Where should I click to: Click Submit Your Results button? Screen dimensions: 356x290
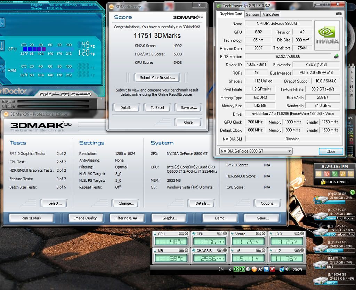(157, 78)
